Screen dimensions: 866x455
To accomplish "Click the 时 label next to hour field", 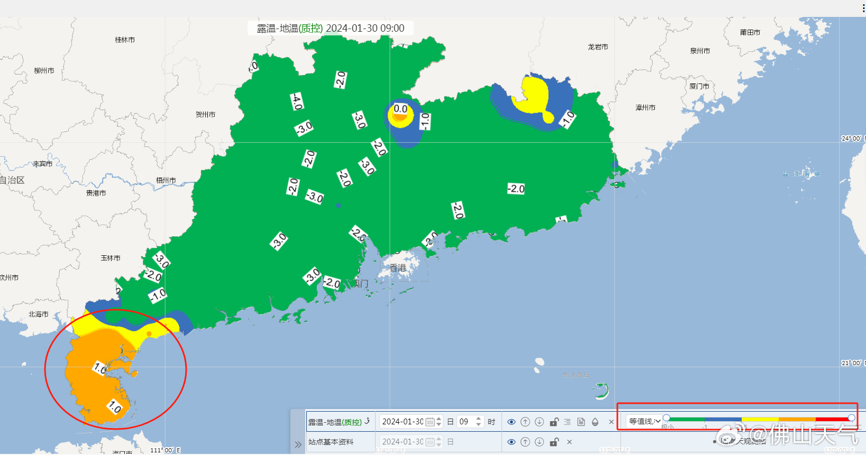I will click(491, 422).
